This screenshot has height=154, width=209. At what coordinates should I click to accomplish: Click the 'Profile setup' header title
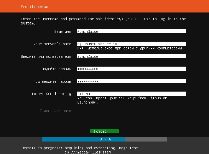34,7
